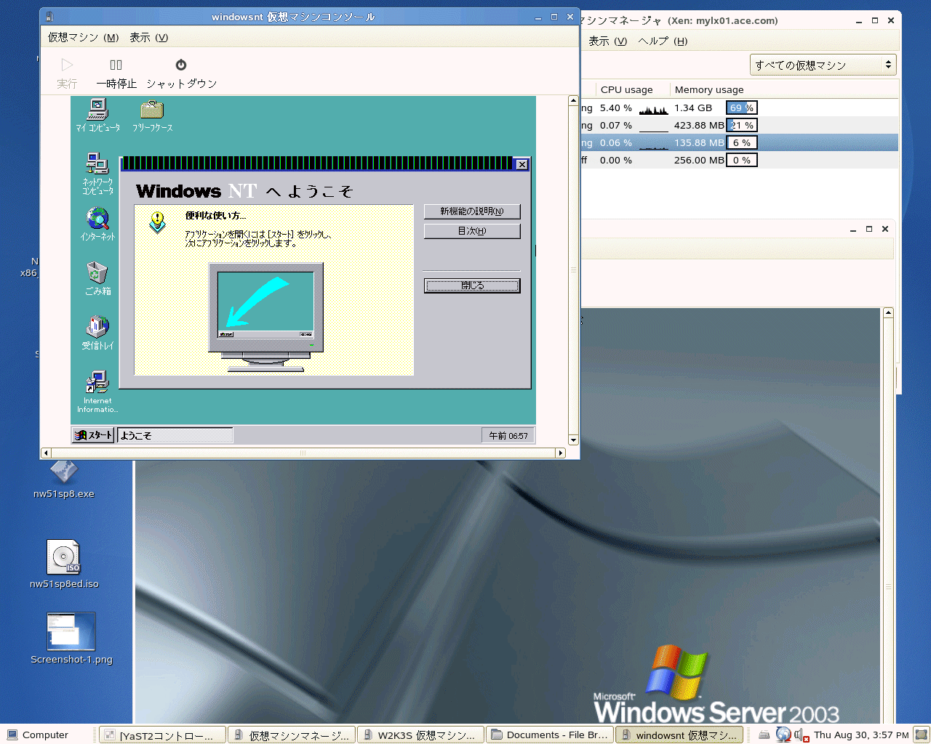This screenshot has height=744, width=931.
Task: Pause the VM with 一時停止 icon
Action: click(x=116, y=65)
